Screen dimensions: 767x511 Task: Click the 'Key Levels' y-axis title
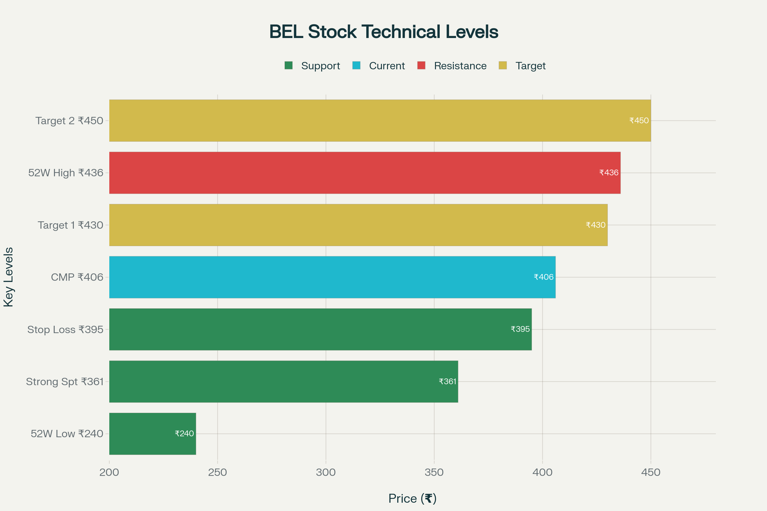coord(9,277)
